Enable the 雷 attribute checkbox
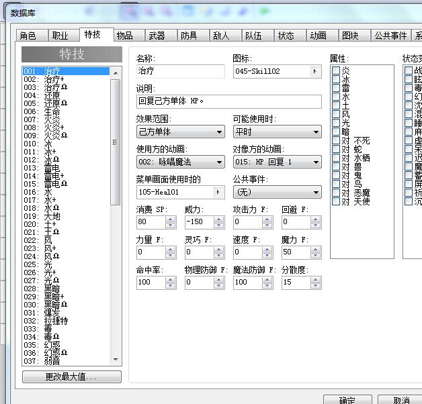Image resolution: width=422 pixels, height=404 pixels. click(x=336, y=88)
